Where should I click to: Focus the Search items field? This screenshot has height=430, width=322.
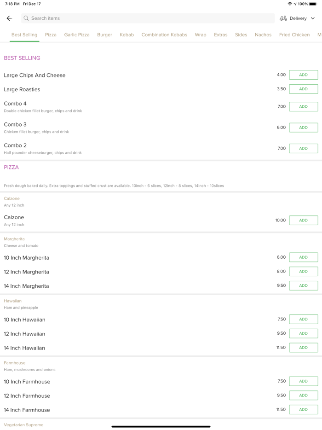coord(147,18)
